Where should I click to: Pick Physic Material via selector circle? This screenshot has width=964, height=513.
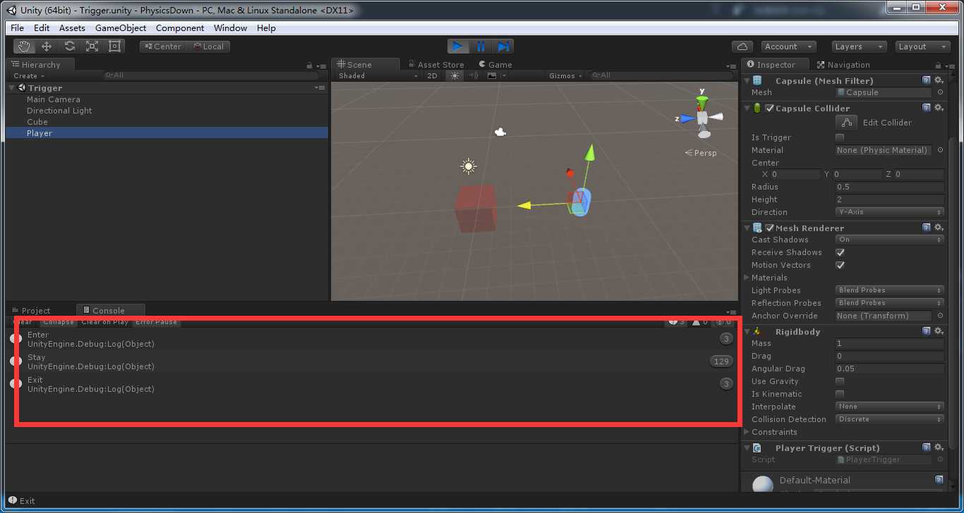pyautogui.click(x=940, y=150)
